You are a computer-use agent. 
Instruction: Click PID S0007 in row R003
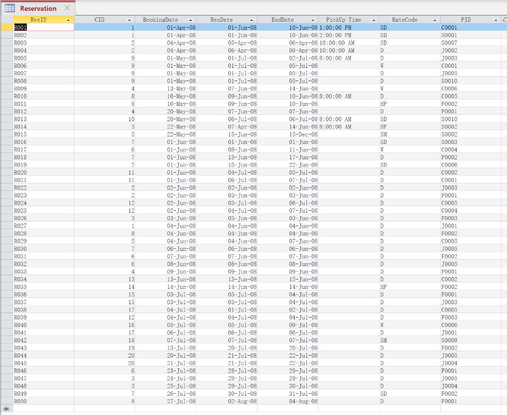471,43
